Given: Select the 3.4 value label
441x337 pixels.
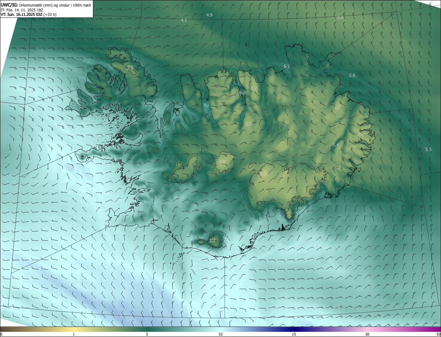Looking at the screenshot, I should pos(340,18).
